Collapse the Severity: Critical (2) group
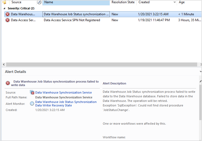The image size is (202, 141). pos(4,9)
